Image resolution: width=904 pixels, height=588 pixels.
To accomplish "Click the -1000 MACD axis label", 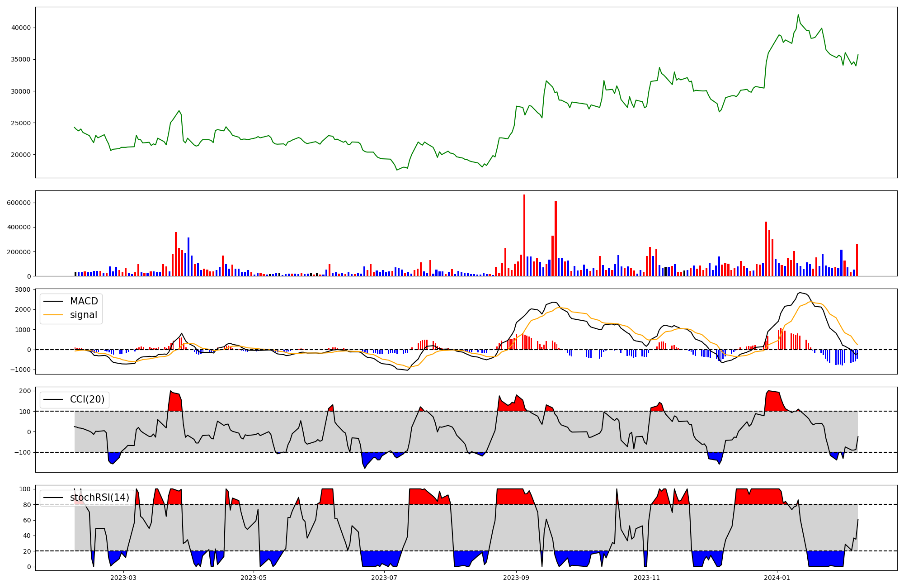I will pos(21,370).
